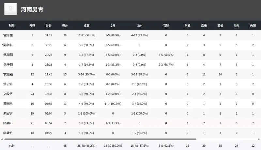Click field goal cell 1-7 (14.3%)
This screenshot has height=150, width=261.
[x=86, y=65]
